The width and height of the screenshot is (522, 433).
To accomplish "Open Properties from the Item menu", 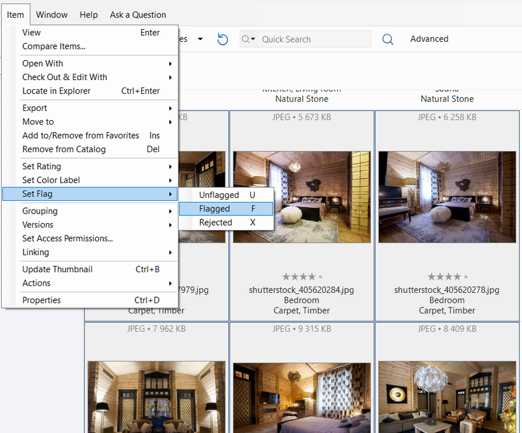I will point(42,300).
